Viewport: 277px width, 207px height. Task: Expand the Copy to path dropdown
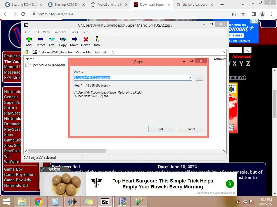click(x=190, y=78)
